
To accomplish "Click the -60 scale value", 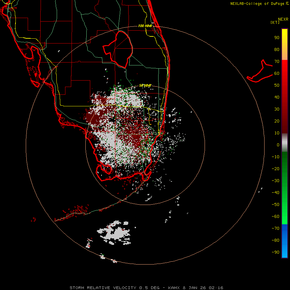I will click(275, 217).
